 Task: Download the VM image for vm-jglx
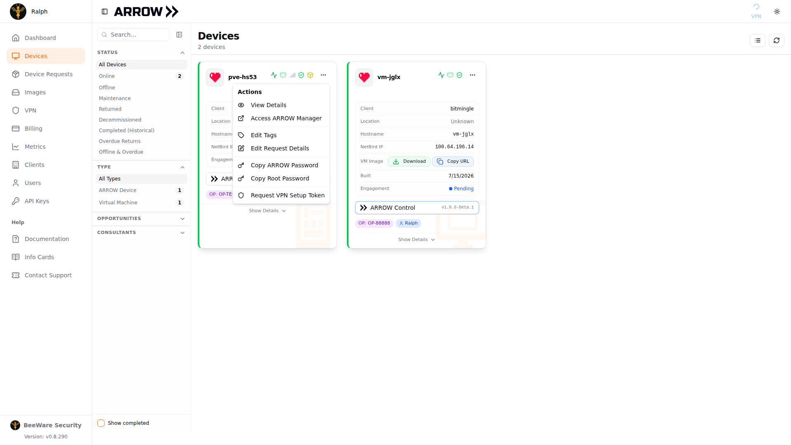(409, 162)
